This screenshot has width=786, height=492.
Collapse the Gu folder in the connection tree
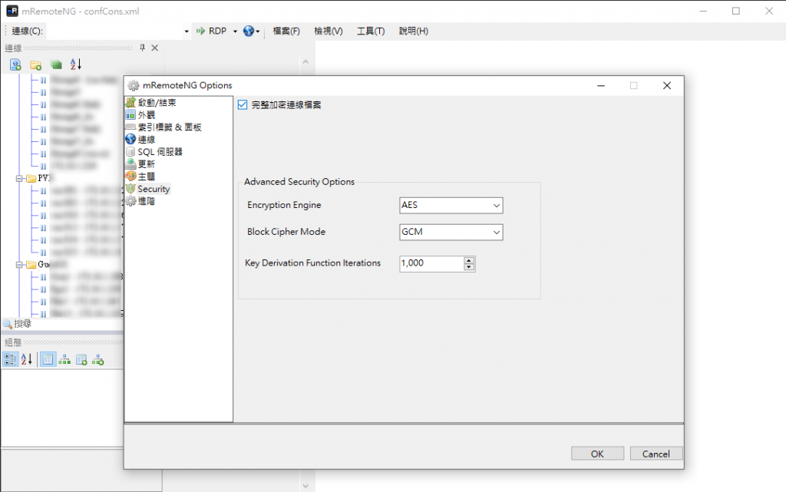pos(19,265)
